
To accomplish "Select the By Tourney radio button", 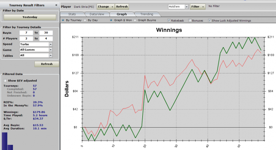I will point(63,20).
